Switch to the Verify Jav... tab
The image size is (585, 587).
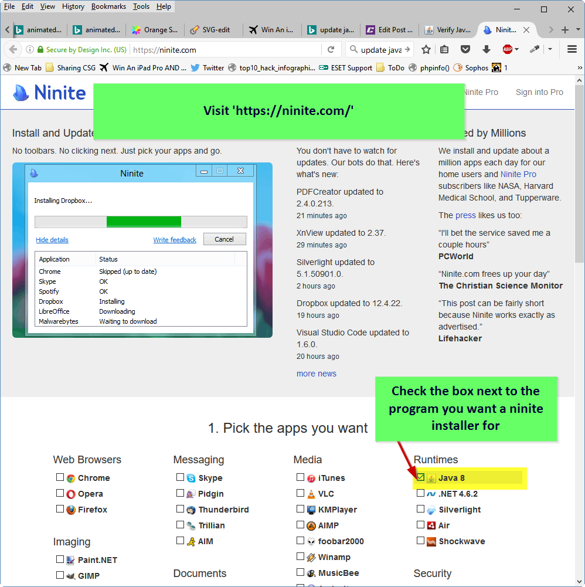[448, 30]
